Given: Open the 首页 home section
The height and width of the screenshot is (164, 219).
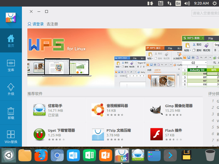Looking at the screenshot, I should coord(11,40).
